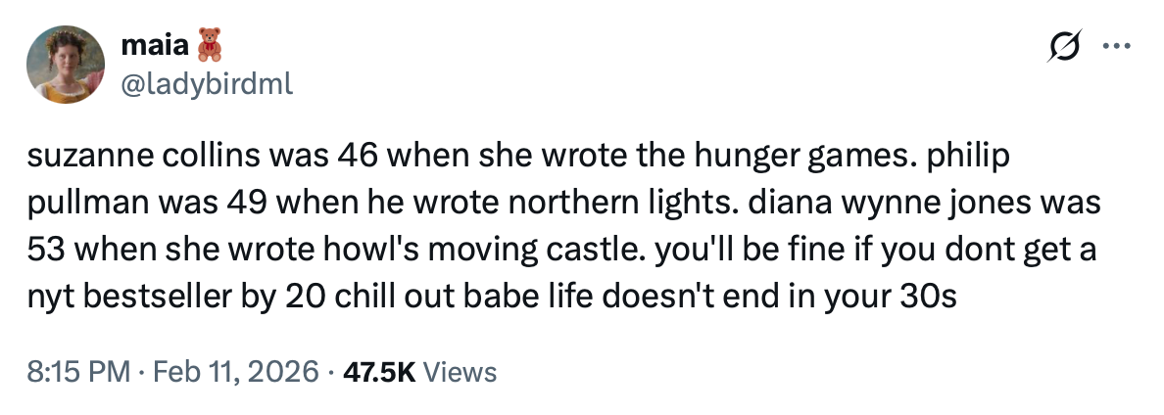Open the @ladybirdml handle link
The width and height of the screenshot is (1164, 415).
click(206, 85)
